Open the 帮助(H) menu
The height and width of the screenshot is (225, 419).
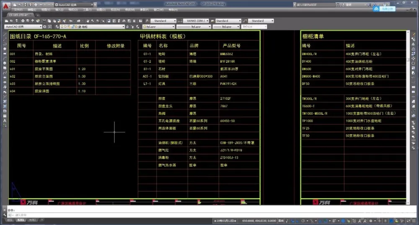coord(173,10)
